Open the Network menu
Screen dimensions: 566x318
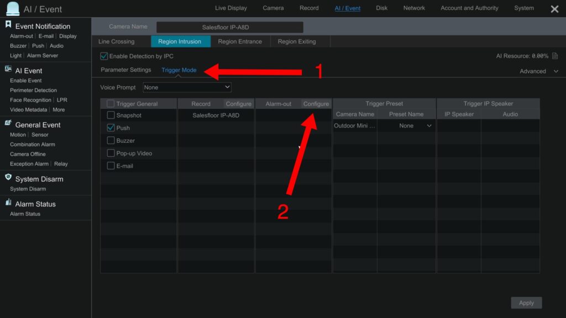click(x=414, y=8)
